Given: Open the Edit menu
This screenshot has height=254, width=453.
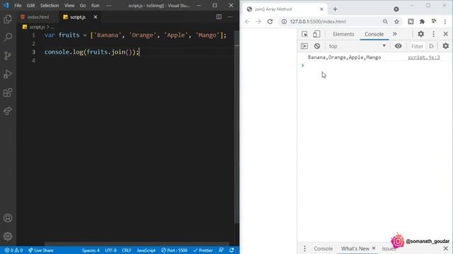Looking at the screenshot, I should [30, 6].
